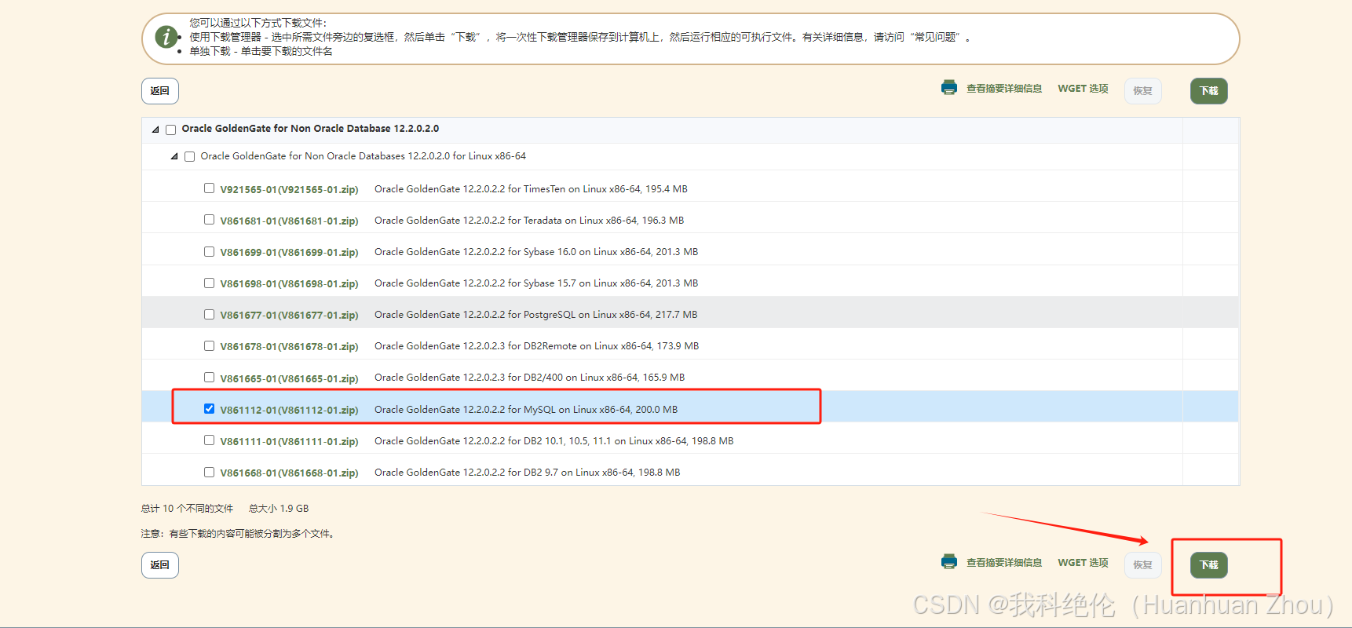
Task: Tick the Linux x86-64 group checkbox
Action: [x=189, y=156]
